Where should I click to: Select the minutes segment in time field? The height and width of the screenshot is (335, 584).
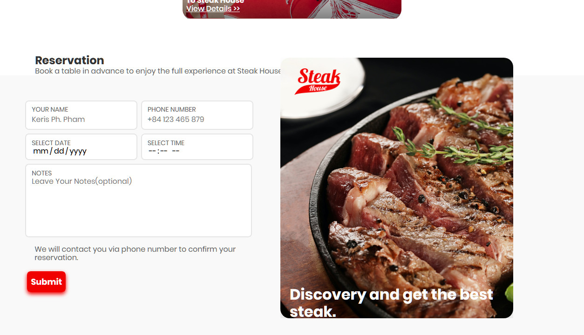[163, 151]
